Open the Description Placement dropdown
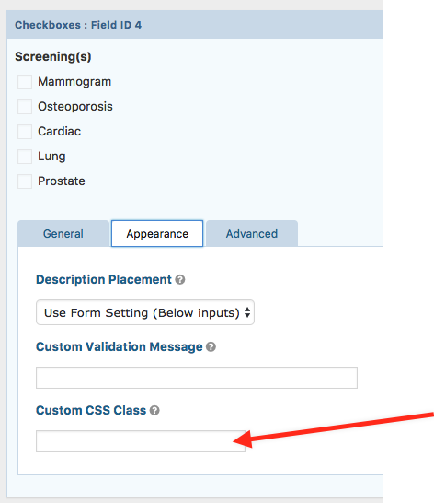 click(145, 312)
